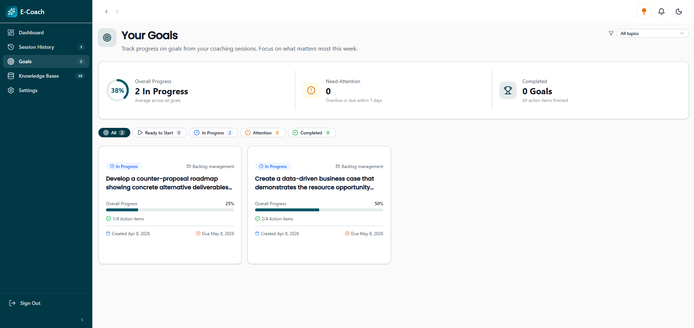
Task: Open the All topics dropdown
Action: (652, 33)
